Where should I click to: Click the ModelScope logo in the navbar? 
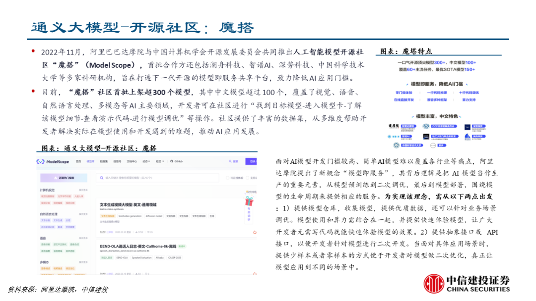point(53,161)
